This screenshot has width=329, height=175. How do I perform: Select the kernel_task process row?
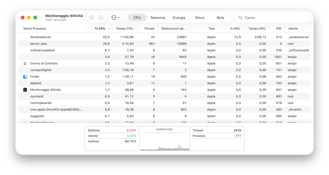164,44
